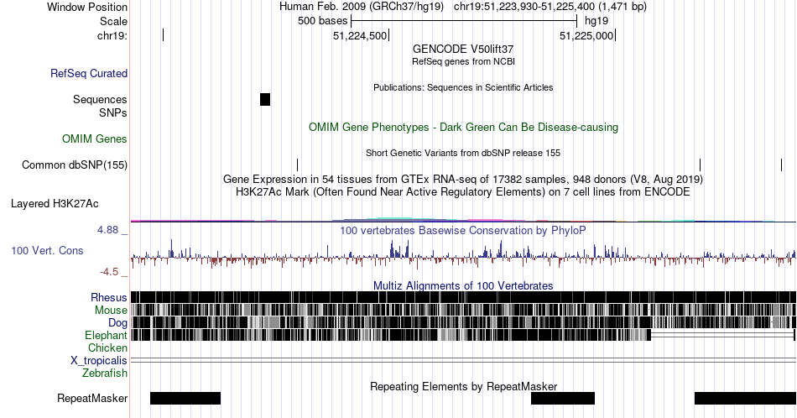This screenshot has width=797, height=418.
Task: Click the chr19: ruler label
Action: pos(112,35)
